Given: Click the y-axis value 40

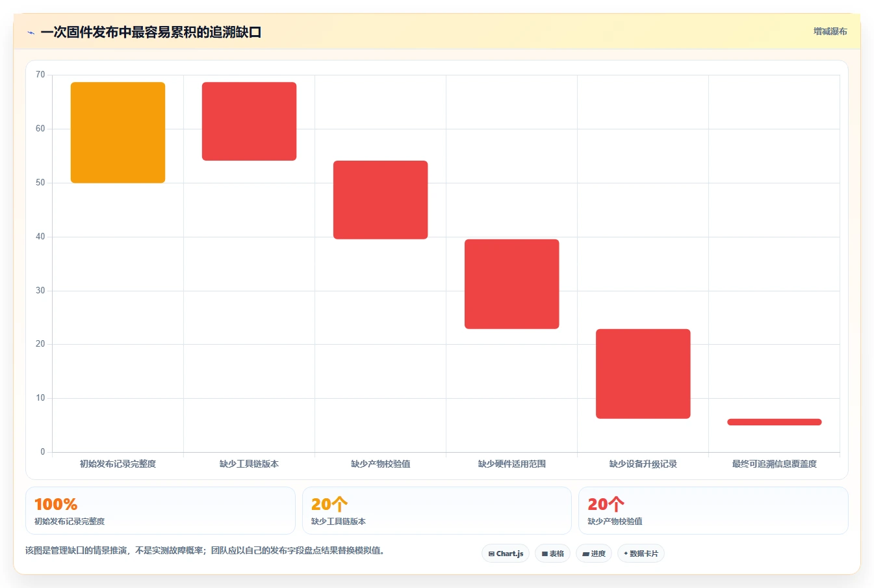Looking at the screenshot, I should tap(40, 237).
